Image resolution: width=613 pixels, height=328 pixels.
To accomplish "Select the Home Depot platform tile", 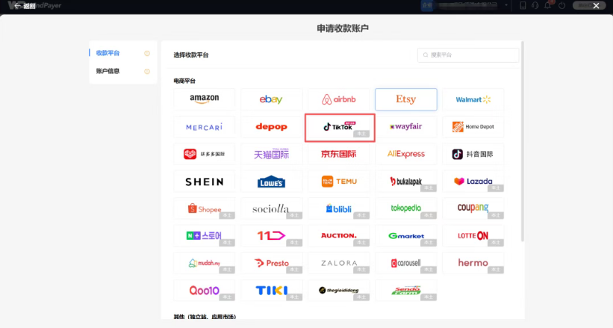I will [473, 126].
